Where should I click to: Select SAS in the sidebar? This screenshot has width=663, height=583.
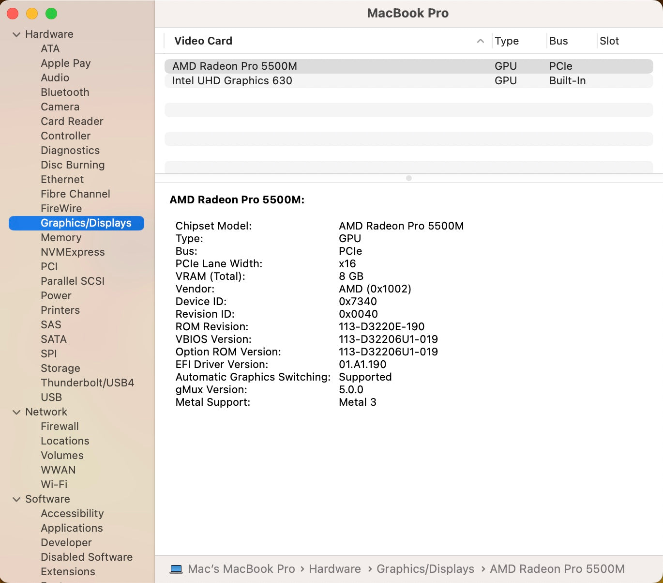(x=51, y=325)
